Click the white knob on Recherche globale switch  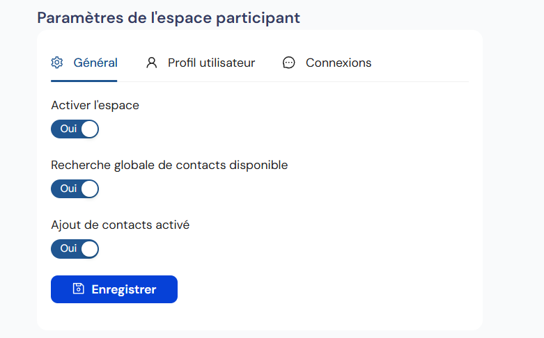point(89,189)
